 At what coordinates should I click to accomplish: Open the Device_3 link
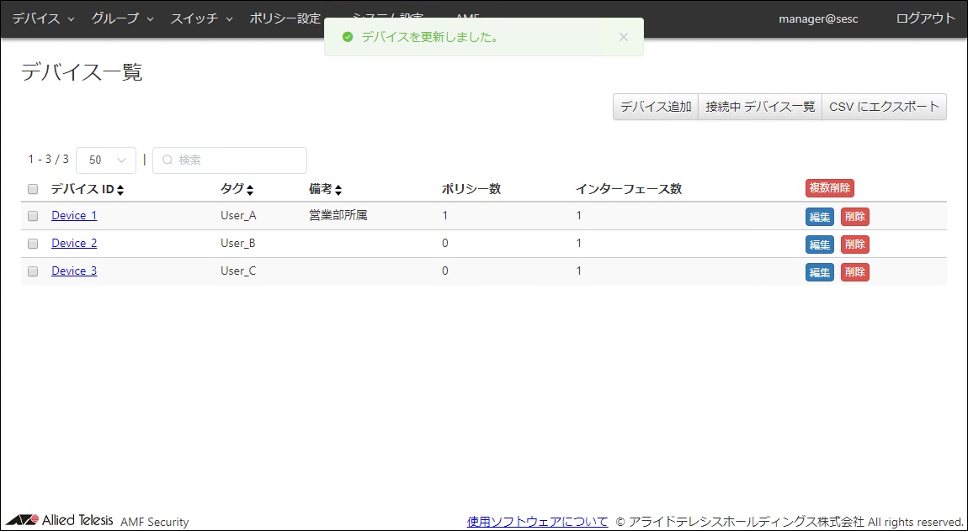74,271
